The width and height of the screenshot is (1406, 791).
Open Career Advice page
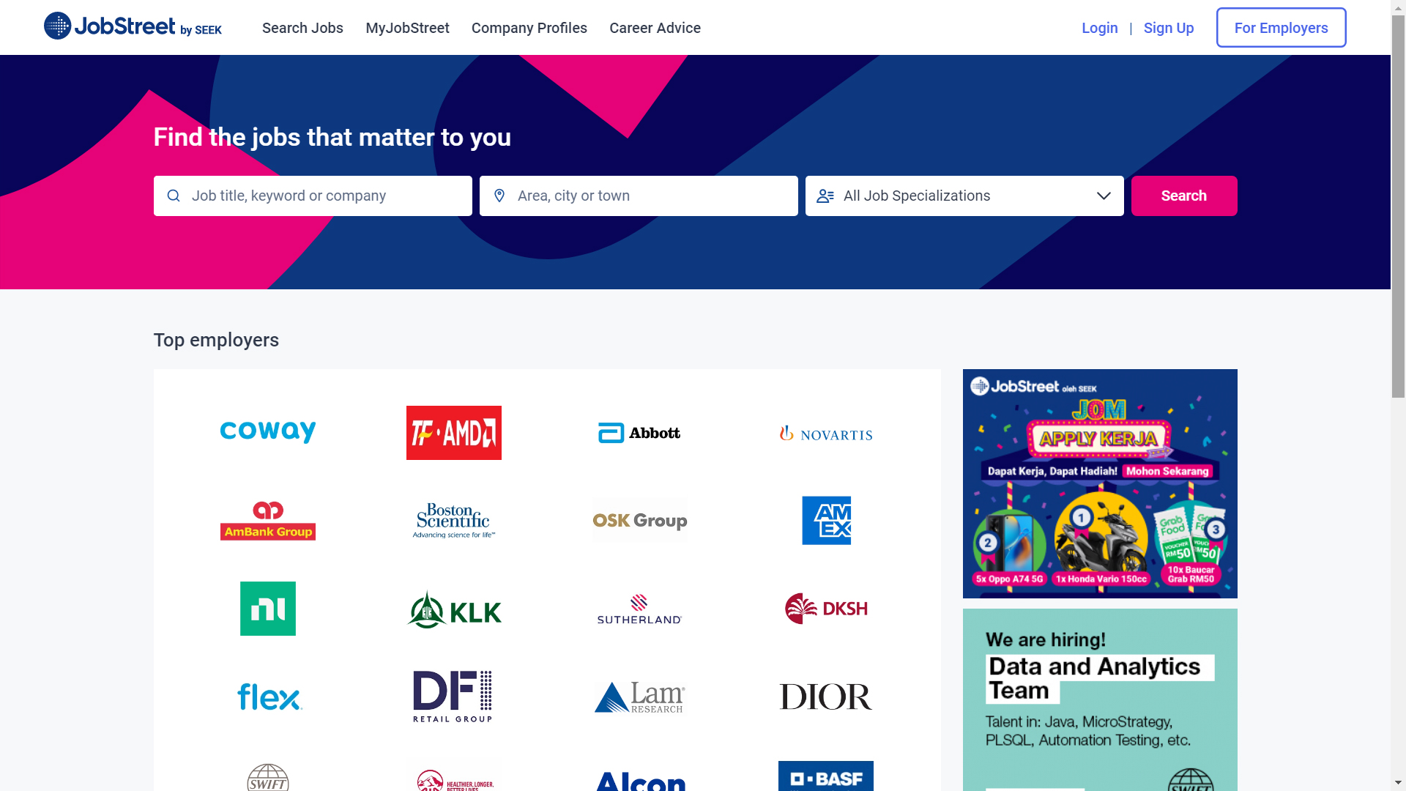(x=655, y=28)
